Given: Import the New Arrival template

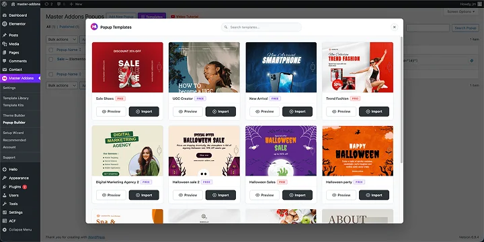Looking at the screenshot, I should [x=297, y=111].
